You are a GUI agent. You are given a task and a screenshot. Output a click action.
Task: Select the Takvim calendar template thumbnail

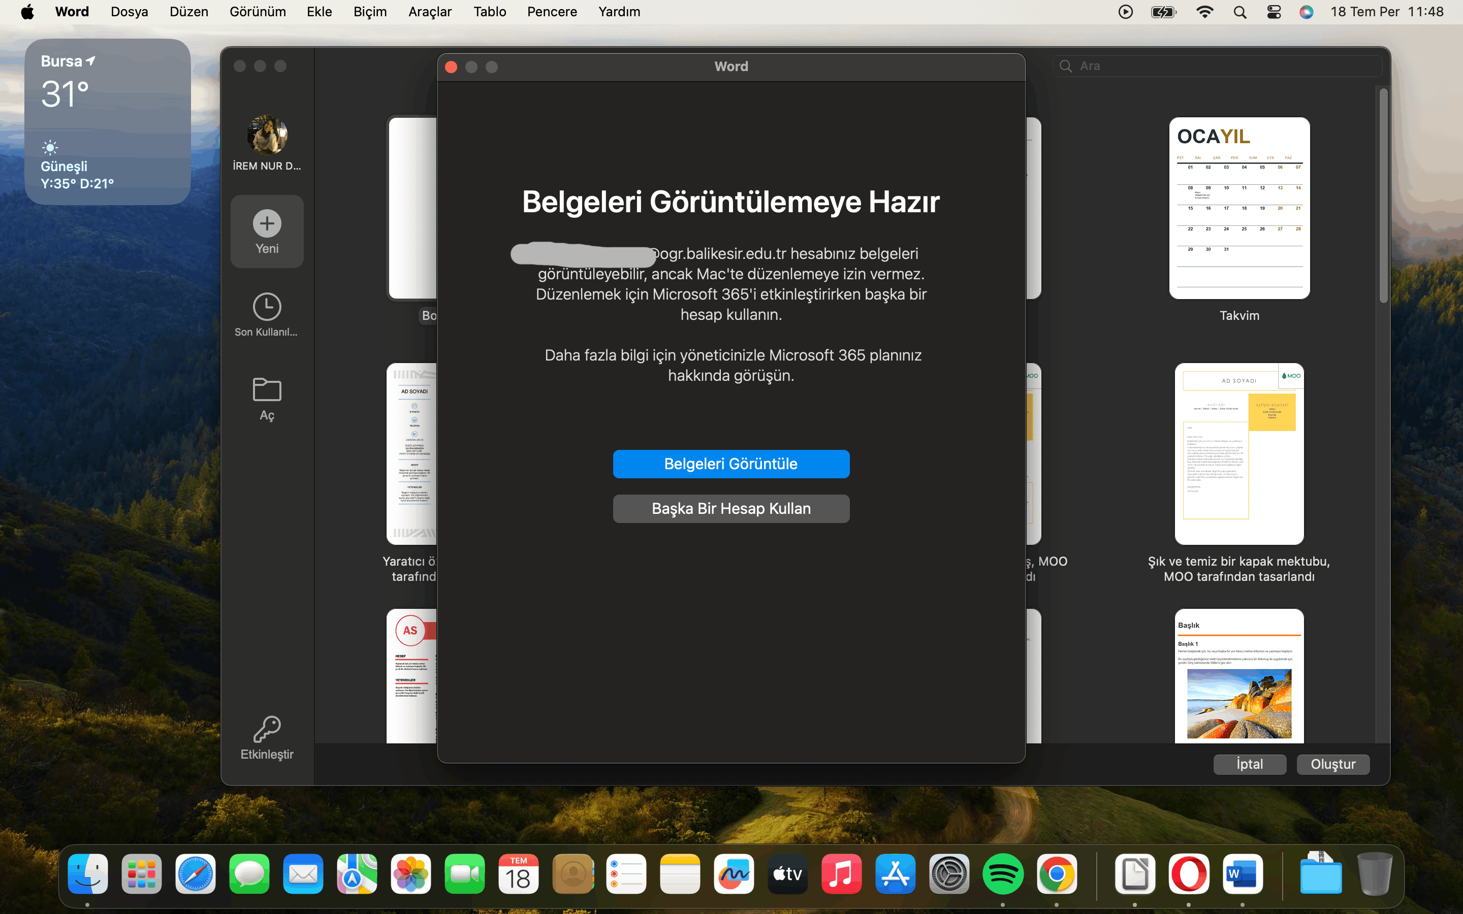pyautogui.click(x=1239, y=208)
